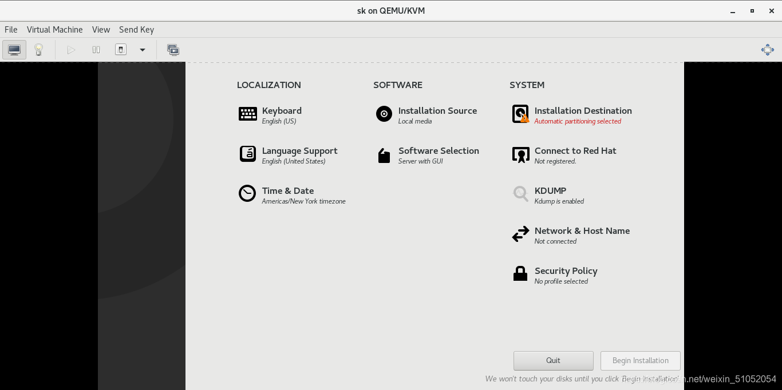
Task: Open the Language Support icon
Action: [x=248, y=154]
